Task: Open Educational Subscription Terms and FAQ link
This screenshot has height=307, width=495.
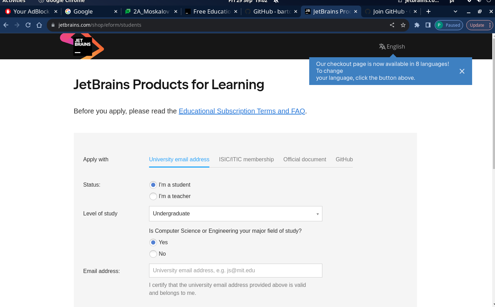Action: 242,111
